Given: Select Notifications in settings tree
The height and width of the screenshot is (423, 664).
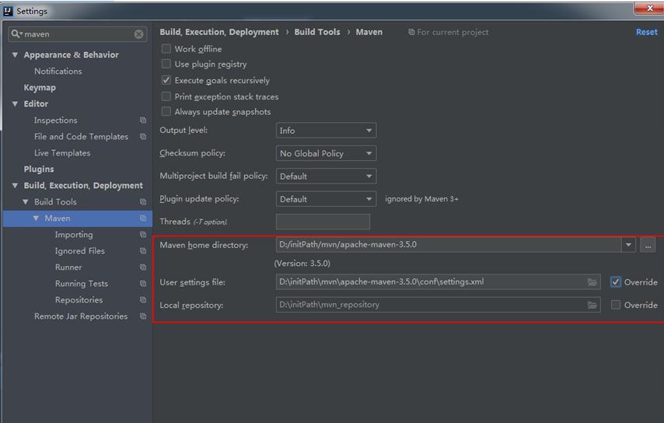Looking at the screenshot, I should click(x=58, y=71).
